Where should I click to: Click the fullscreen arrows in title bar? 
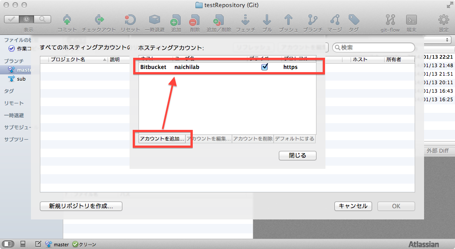[x=450, y=5]
